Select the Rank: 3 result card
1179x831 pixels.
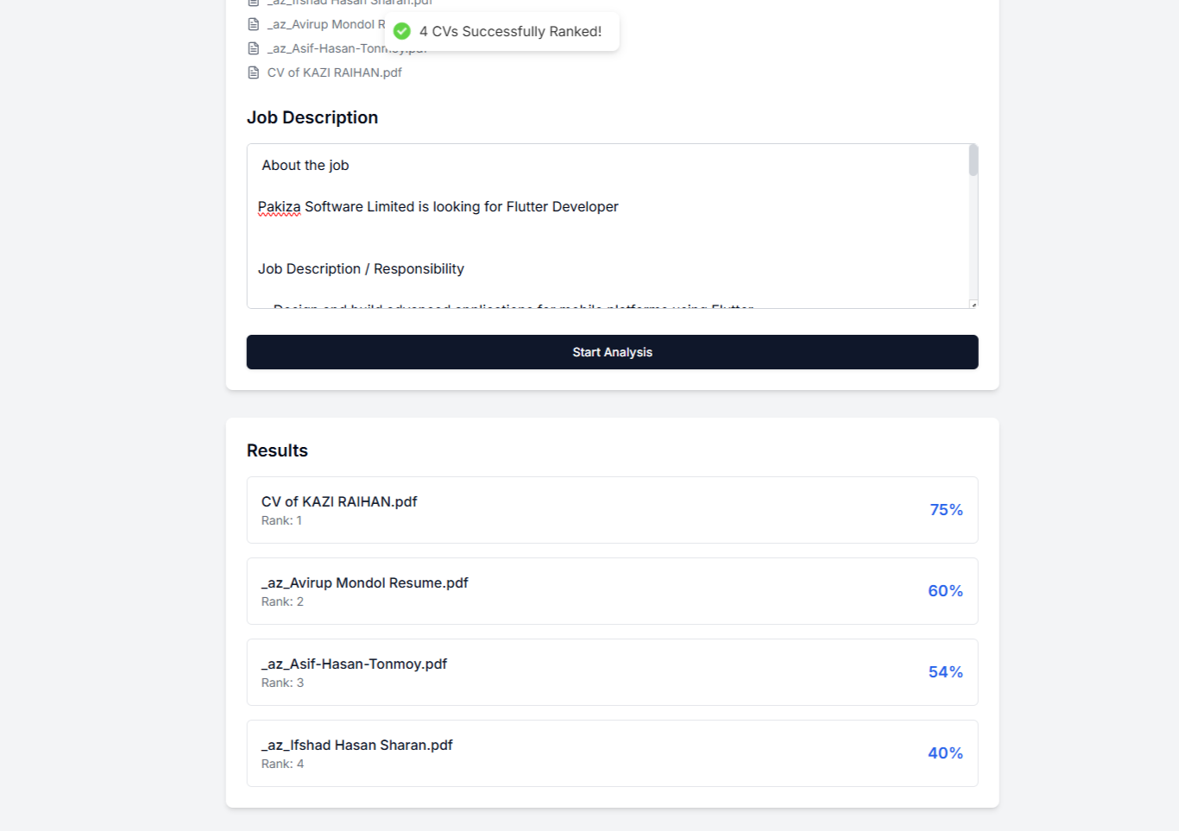pos(612,672)
